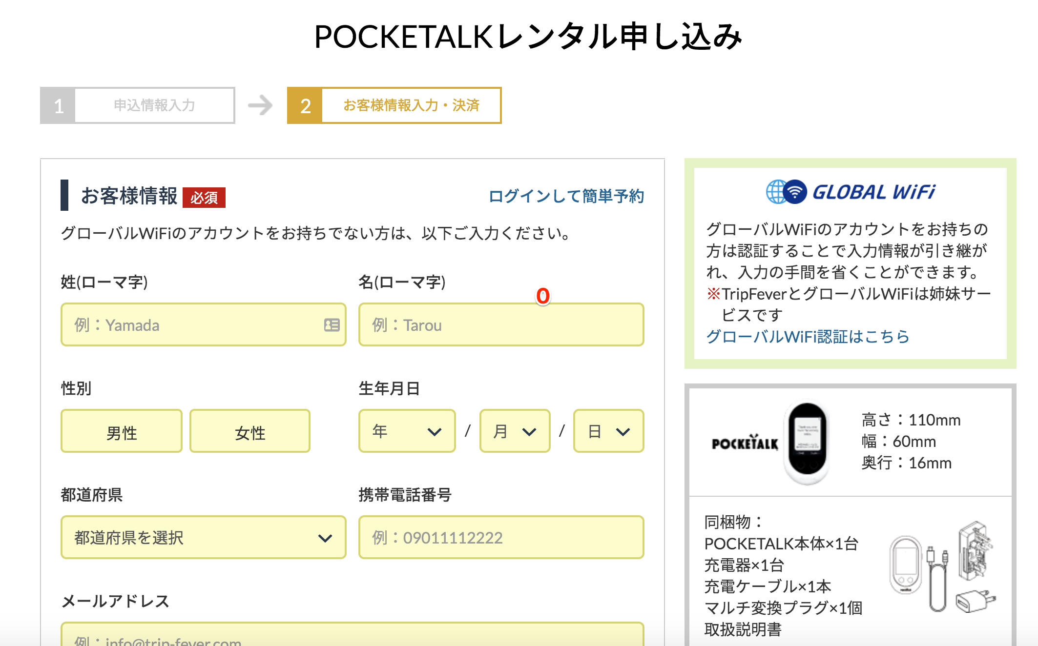Viewport: 1038px width, 646px height.
Task: Select 女性 gender option
Action: (250, 431)
